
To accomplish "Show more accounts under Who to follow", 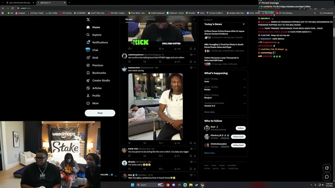I will pyautogui.click(x=209, y=153).
